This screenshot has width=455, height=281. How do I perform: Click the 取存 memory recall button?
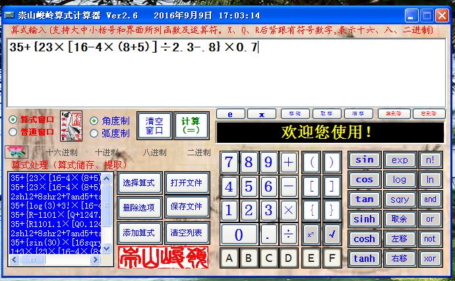coord(326,114)
